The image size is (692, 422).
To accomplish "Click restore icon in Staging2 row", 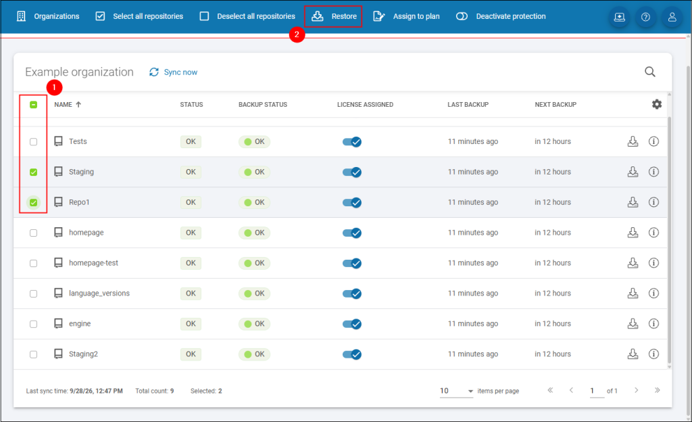I will pos(633,354).
